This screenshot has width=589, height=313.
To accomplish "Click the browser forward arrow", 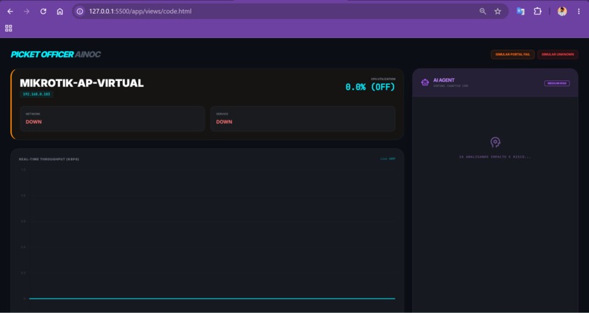I will tap(26, 11).
